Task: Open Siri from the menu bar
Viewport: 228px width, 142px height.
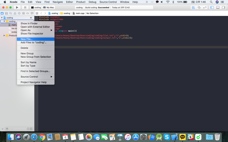Action: coord(217,2)
